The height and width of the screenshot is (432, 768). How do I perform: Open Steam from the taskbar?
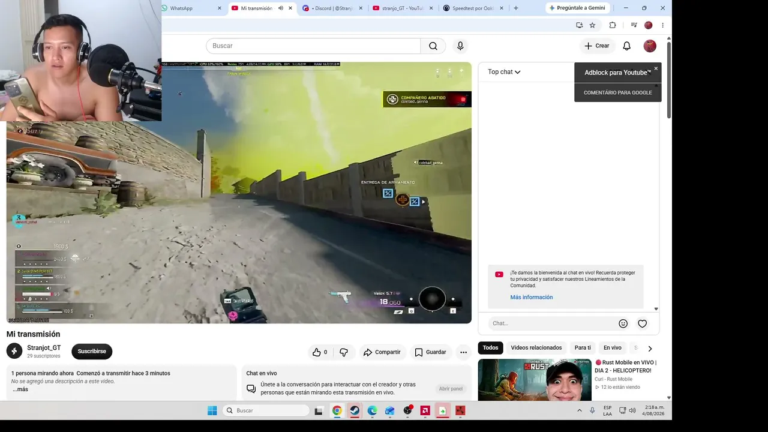(x=355, y=410)
